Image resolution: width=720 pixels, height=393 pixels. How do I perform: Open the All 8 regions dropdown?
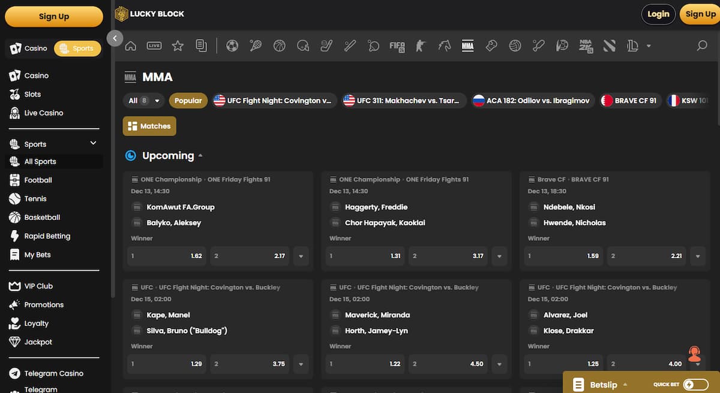[144, 101]
